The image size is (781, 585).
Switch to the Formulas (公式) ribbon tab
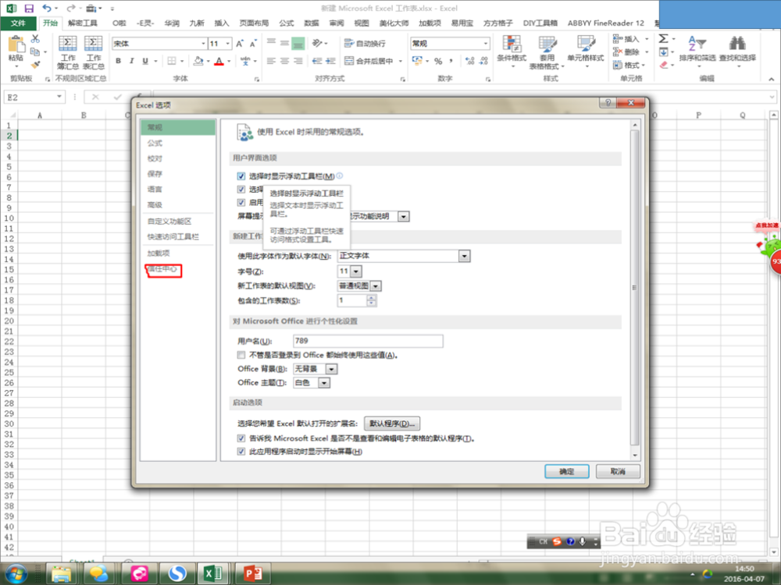[287, 23]
